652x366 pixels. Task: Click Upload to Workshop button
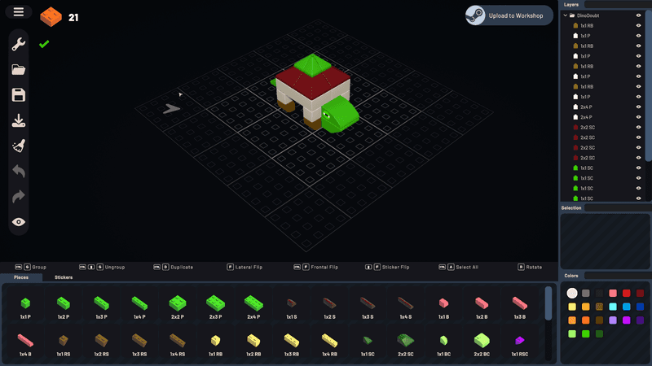(509, 15)
